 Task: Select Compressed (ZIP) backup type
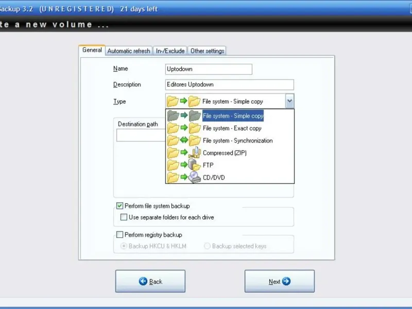click(x=230, y=153)
